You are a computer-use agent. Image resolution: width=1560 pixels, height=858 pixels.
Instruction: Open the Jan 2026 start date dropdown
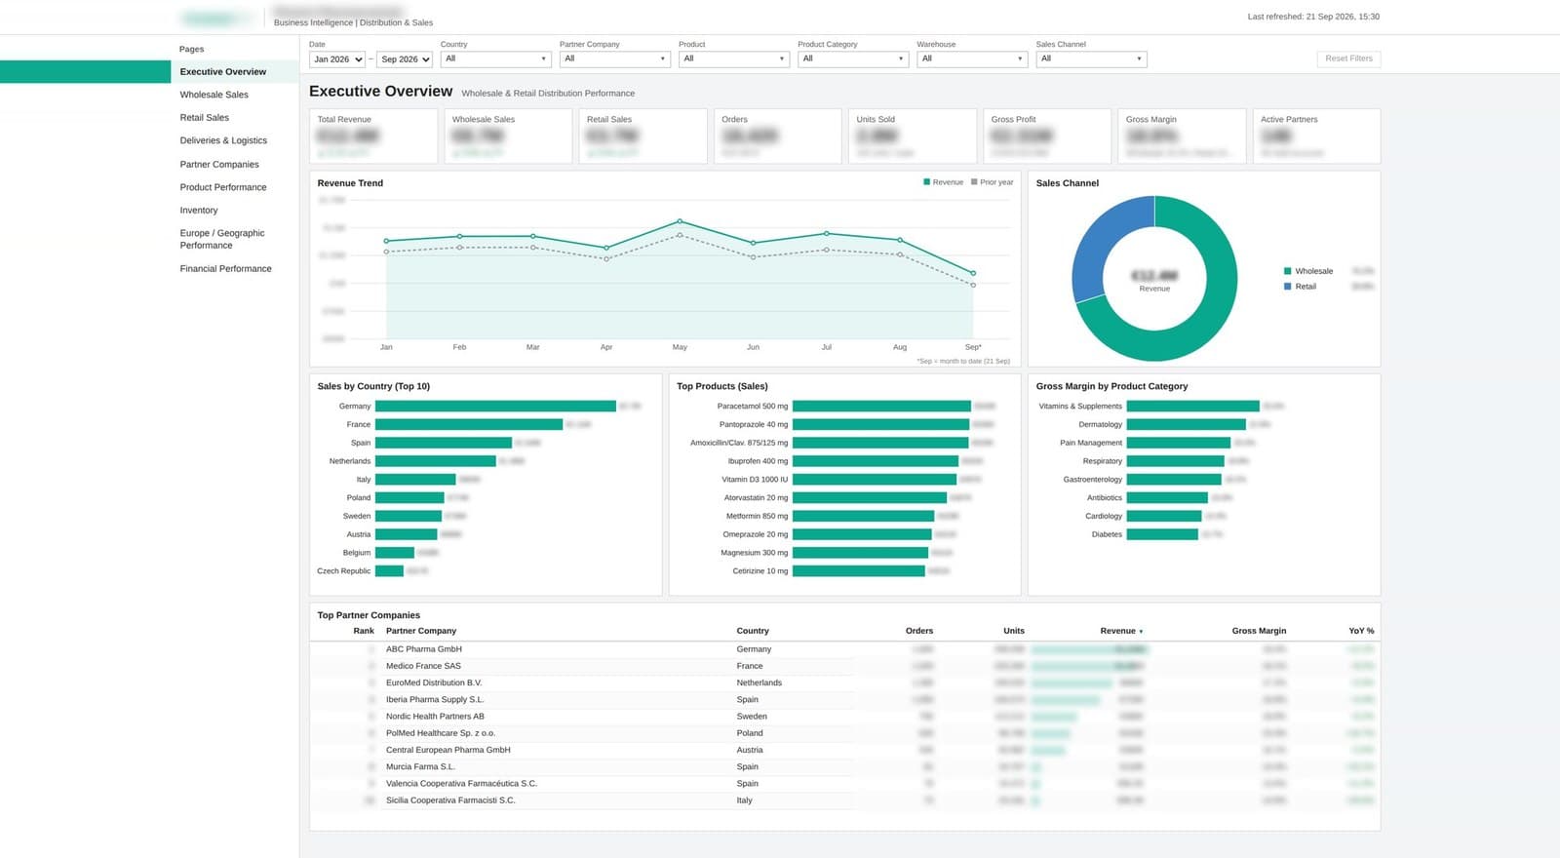click(337, 59)
